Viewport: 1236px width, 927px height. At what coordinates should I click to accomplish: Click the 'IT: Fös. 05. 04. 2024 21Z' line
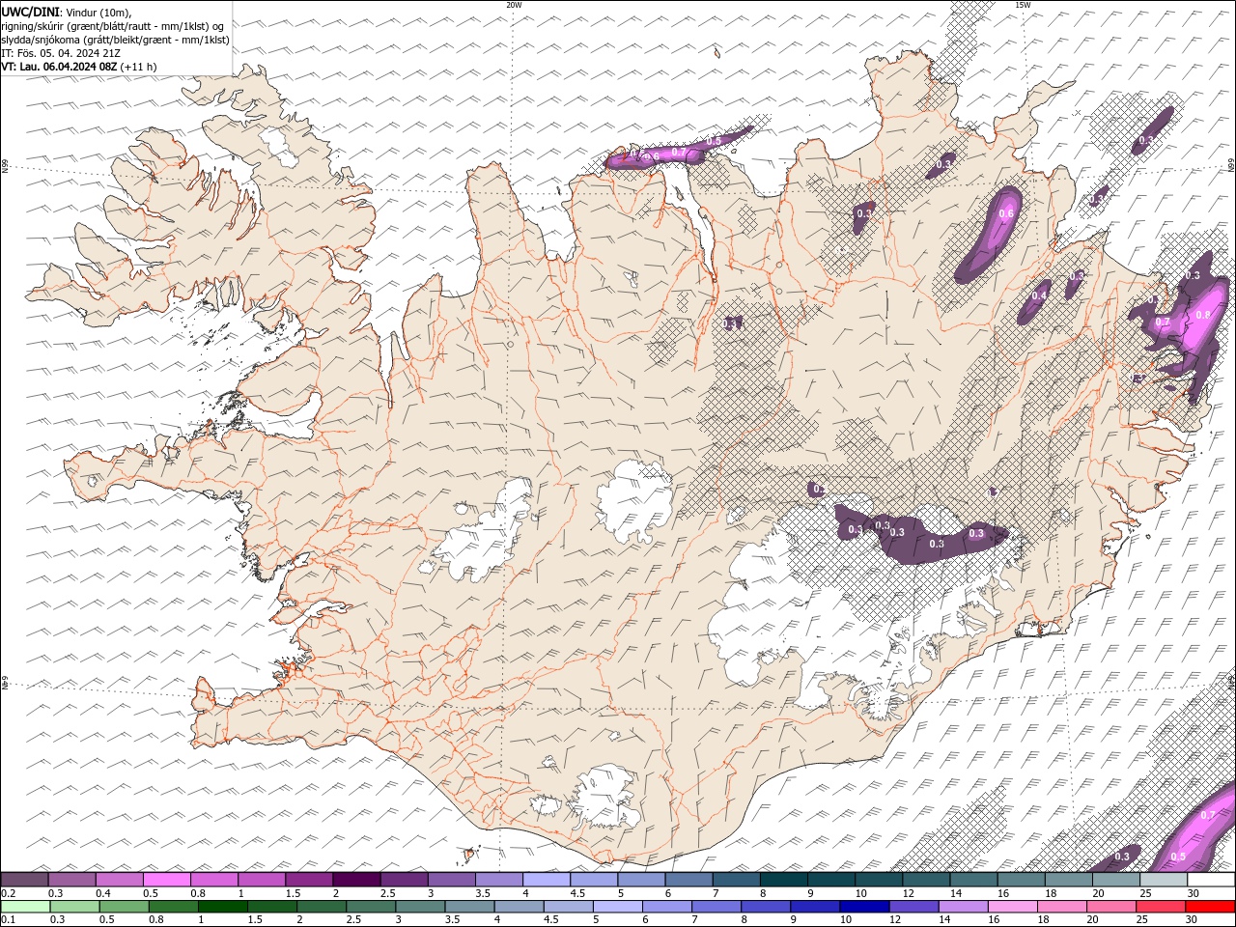tap(61, 53)
